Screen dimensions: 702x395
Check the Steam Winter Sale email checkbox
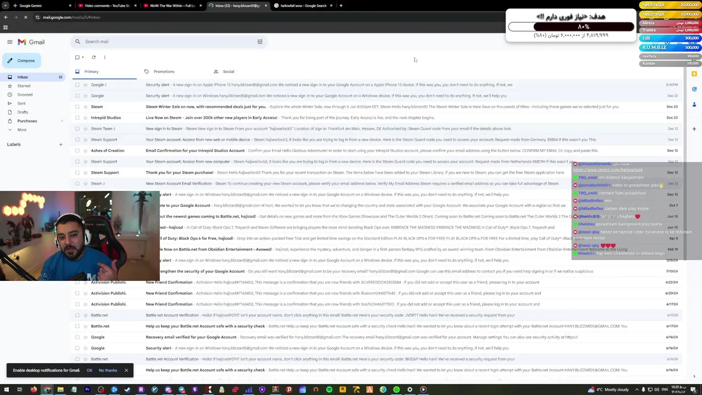coord(77,107)
